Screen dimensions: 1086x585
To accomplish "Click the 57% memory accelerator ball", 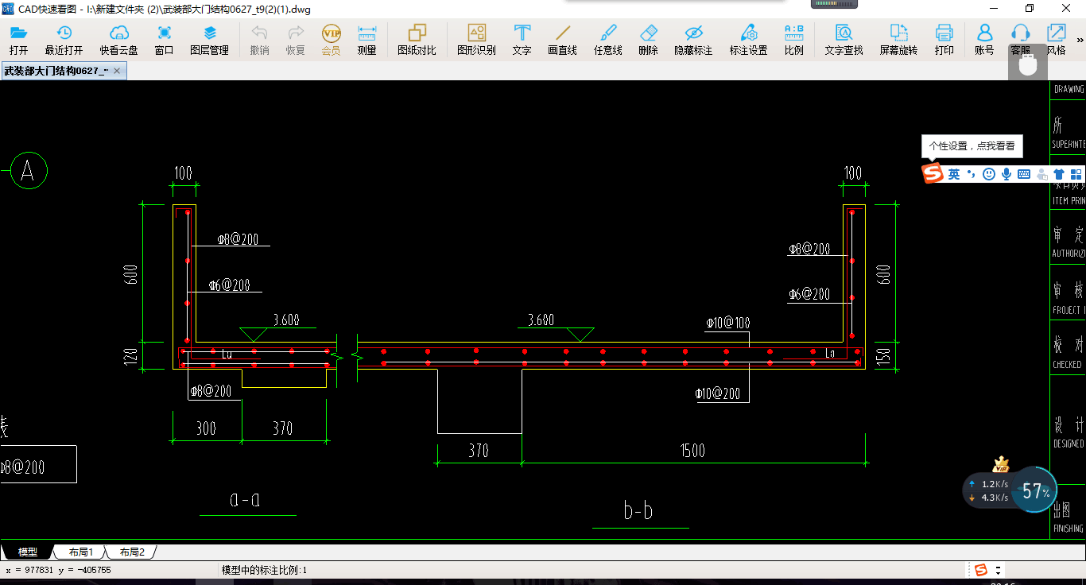I will pos(1035,491).
